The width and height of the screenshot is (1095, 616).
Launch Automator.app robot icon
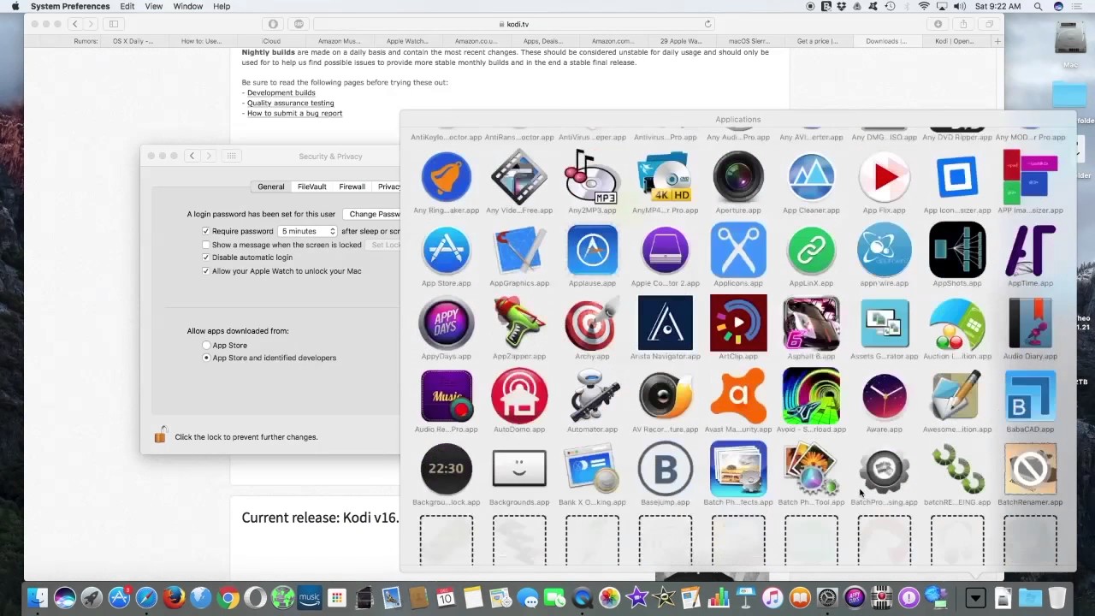point(592,396)
